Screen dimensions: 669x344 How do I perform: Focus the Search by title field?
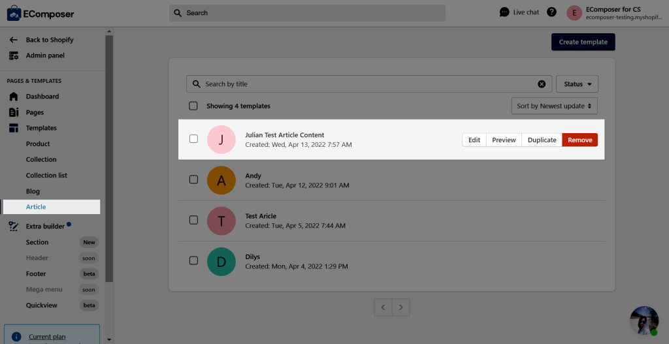369,84
